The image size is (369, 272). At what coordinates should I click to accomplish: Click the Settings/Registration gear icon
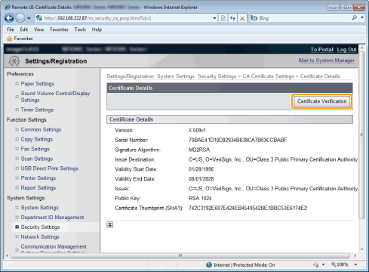(x=14, y=61)
